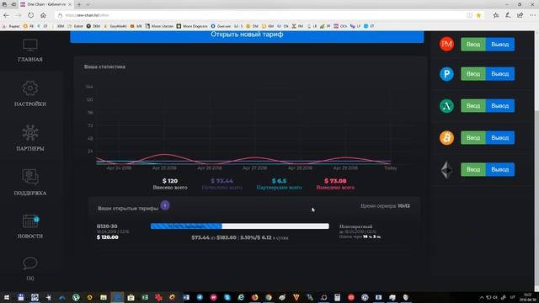Click Ввод button for Perfect Money

pos(473,45)
